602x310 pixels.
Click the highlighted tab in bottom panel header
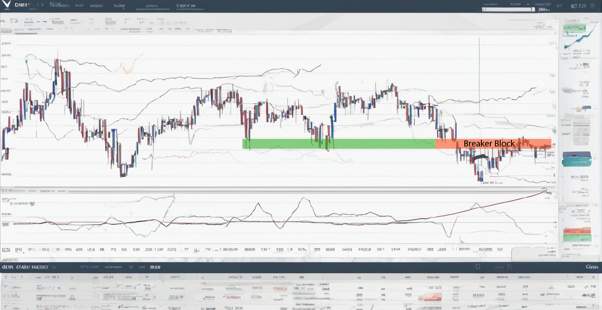[x=155, y=267]
